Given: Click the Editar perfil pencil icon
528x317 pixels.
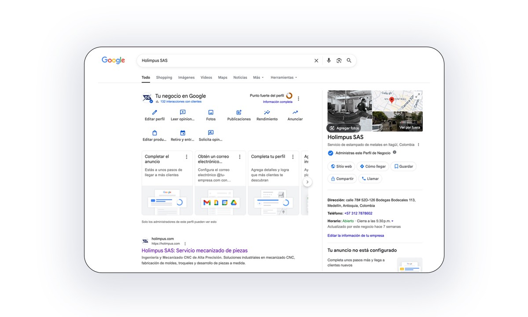Looking at the screenshot, I should pos(154,113).
